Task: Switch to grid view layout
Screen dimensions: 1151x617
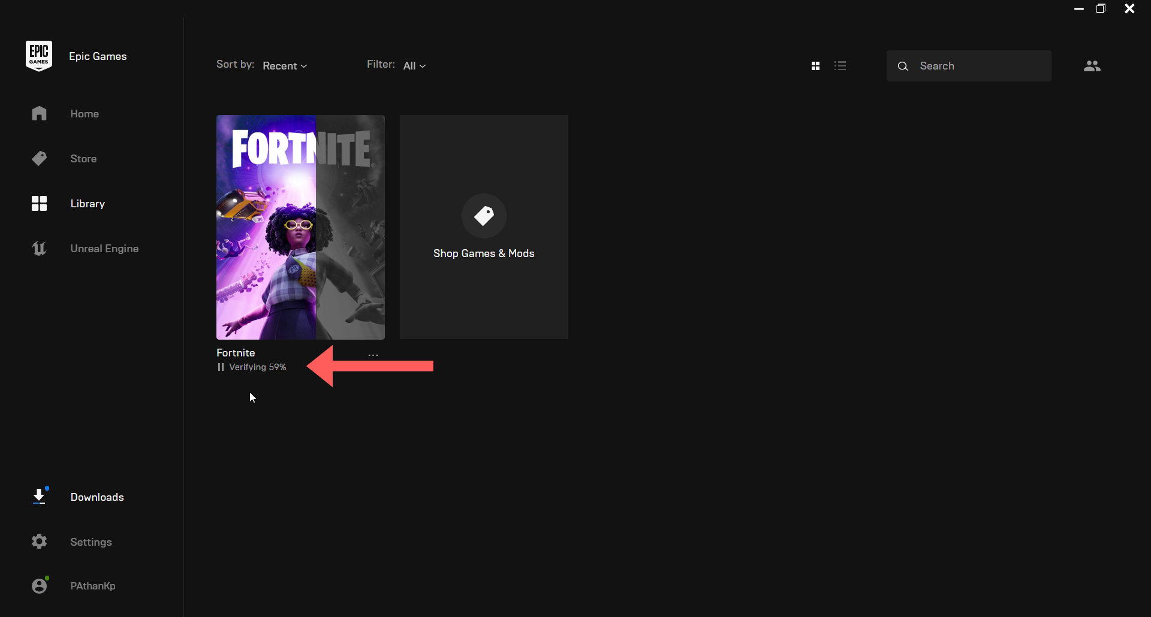Action: click(816, 65)
